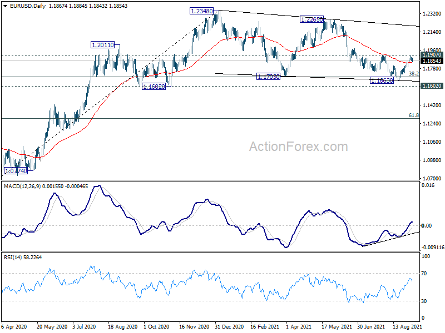
Task: Select the 1.23480 peak price label
Action: pos(200,11)
